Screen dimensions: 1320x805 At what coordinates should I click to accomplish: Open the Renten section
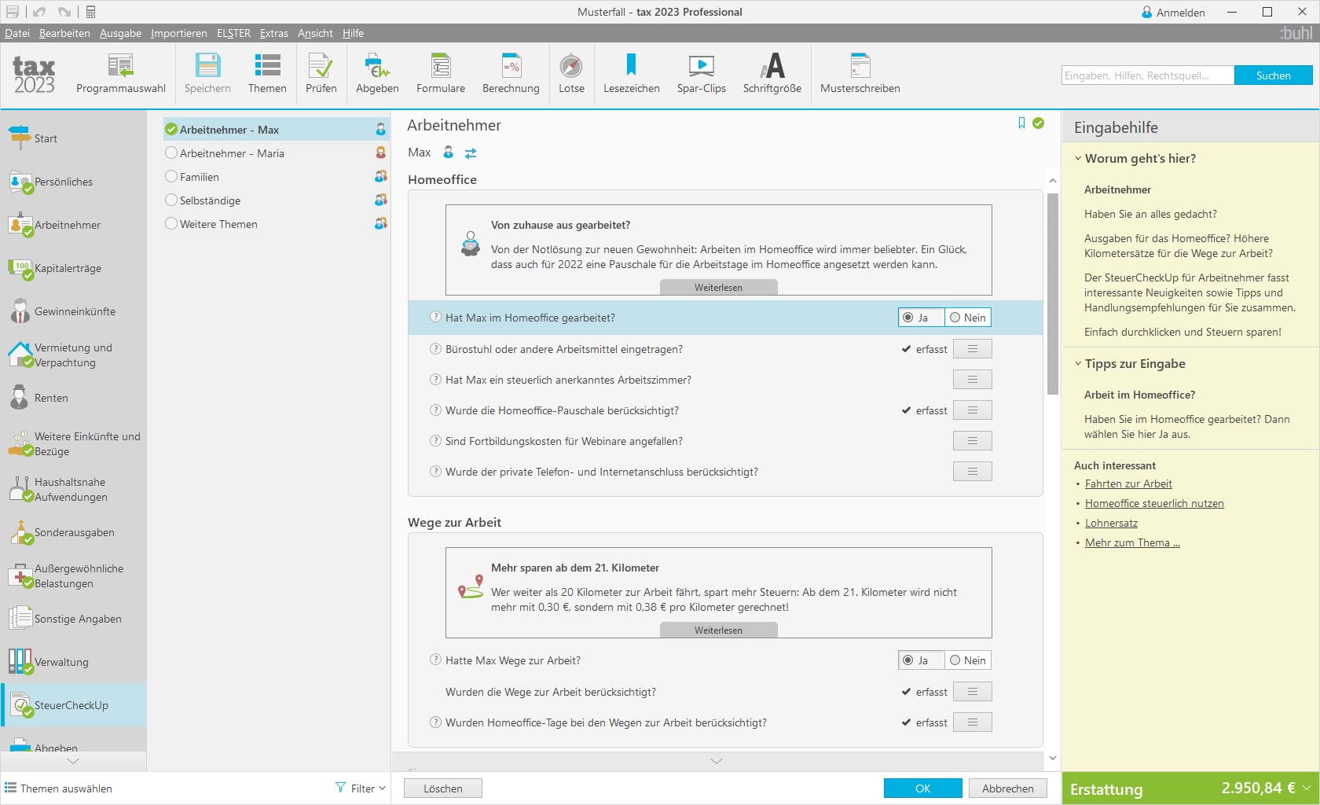[x=74, y=398]
